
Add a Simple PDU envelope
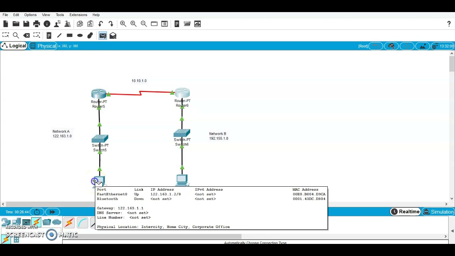[102, 35]
